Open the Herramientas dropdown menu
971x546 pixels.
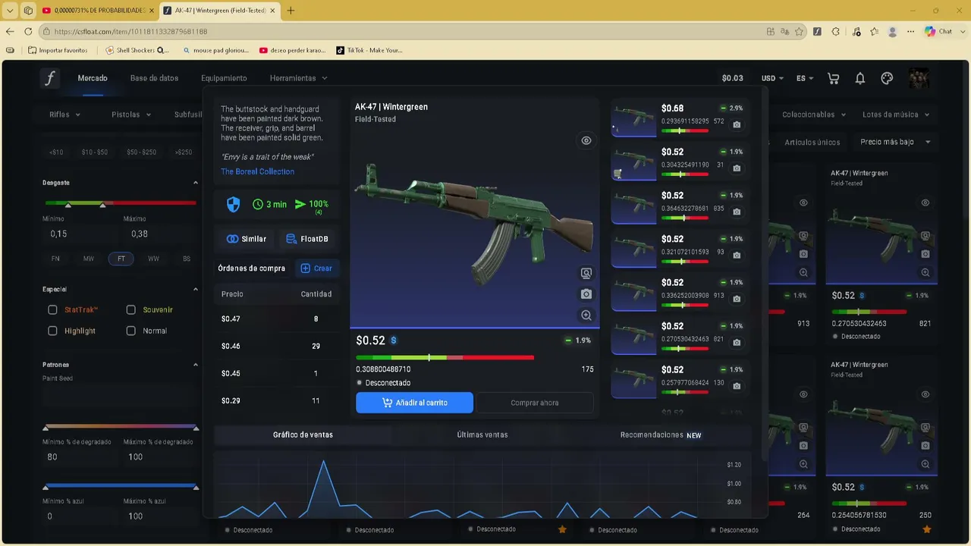(298, 78)
